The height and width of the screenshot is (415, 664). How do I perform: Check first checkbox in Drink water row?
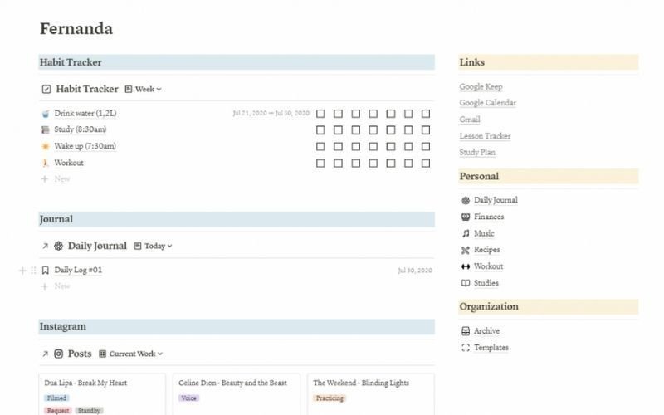point(320,114)
